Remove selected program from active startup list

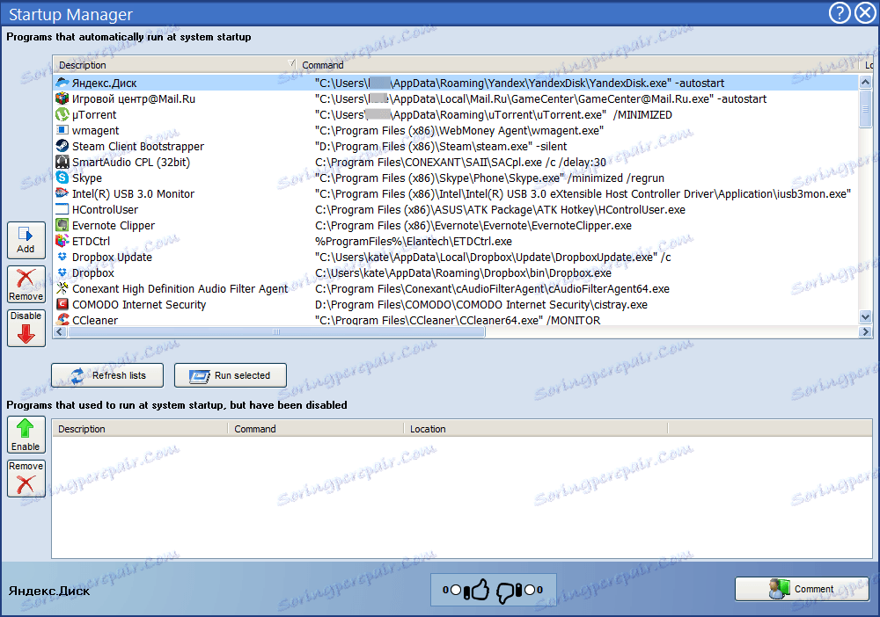click(26, 284)
